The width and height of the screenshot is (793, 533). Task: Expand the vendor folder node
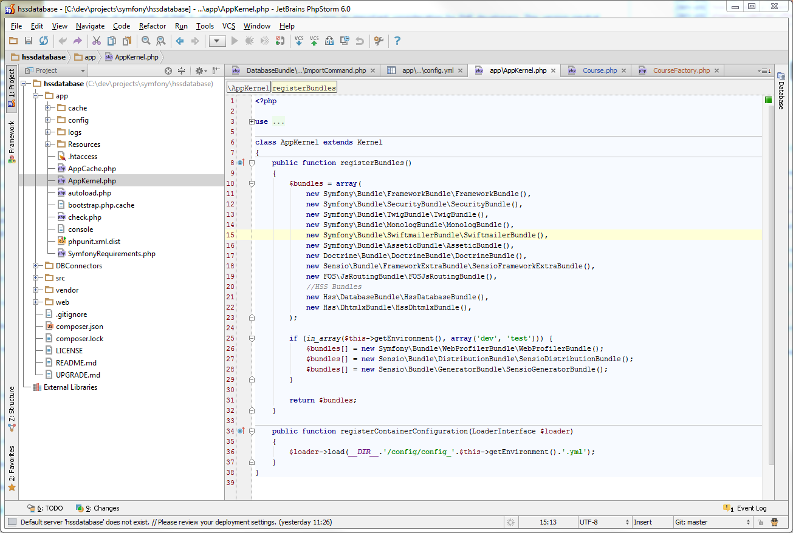coord(35,290)
